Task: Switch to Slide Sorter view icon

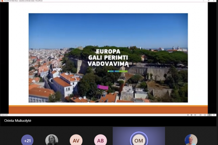Action: click(x=205, y=115)
